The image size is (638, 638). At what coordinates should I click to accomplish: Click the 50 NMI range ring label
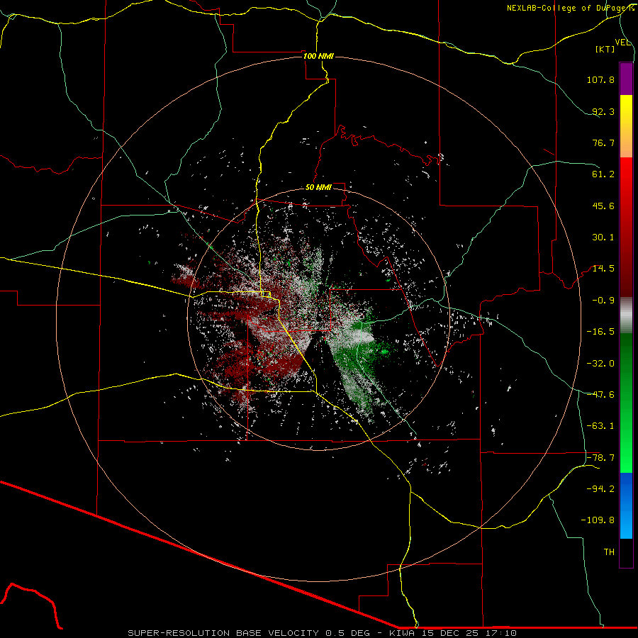[x=318, y=187]
